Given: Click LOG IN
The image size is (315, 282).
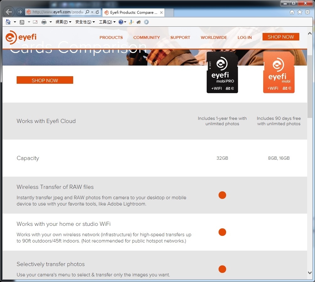Looking at the screenshot, I should pyautogui.click(x=245, y=38).
